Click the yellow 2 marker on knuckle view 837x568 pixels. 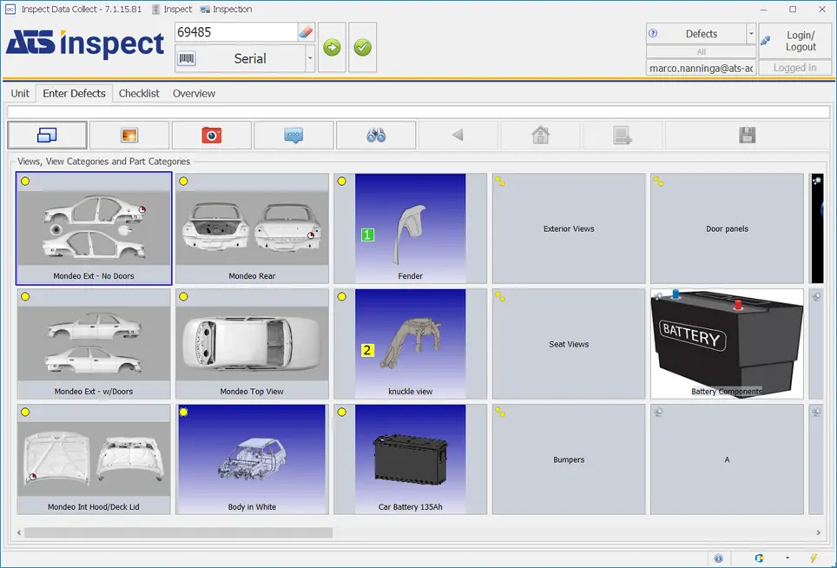[367, 350]
